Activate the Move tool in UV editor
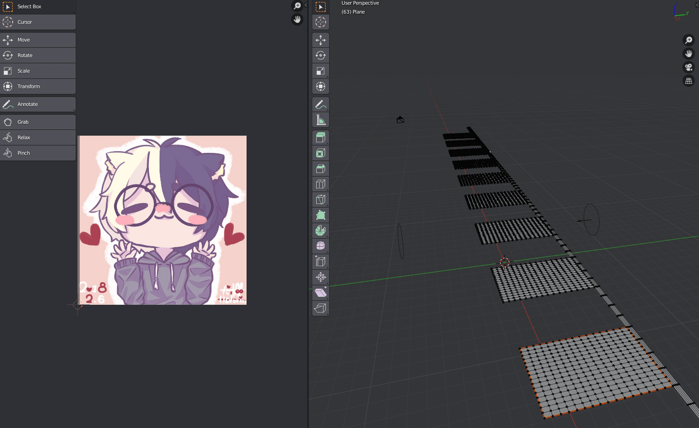699x428 pixels. pos(38,40)
